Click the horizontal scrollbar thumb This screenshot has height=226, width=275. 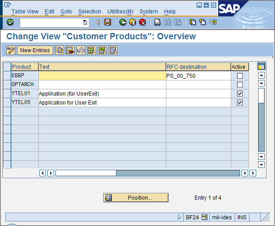coord(86,173)
